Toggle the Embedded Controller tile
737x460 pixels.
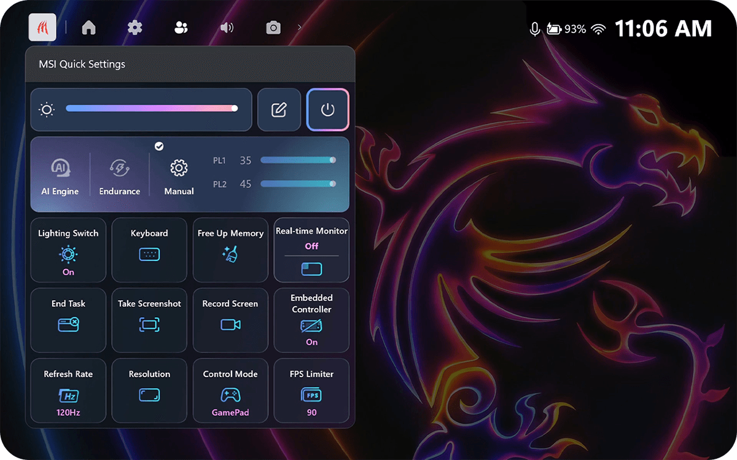(311, 320)
